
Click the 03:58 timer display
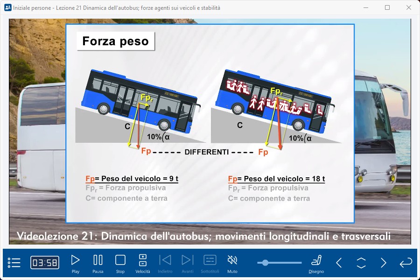click(45, 263)
